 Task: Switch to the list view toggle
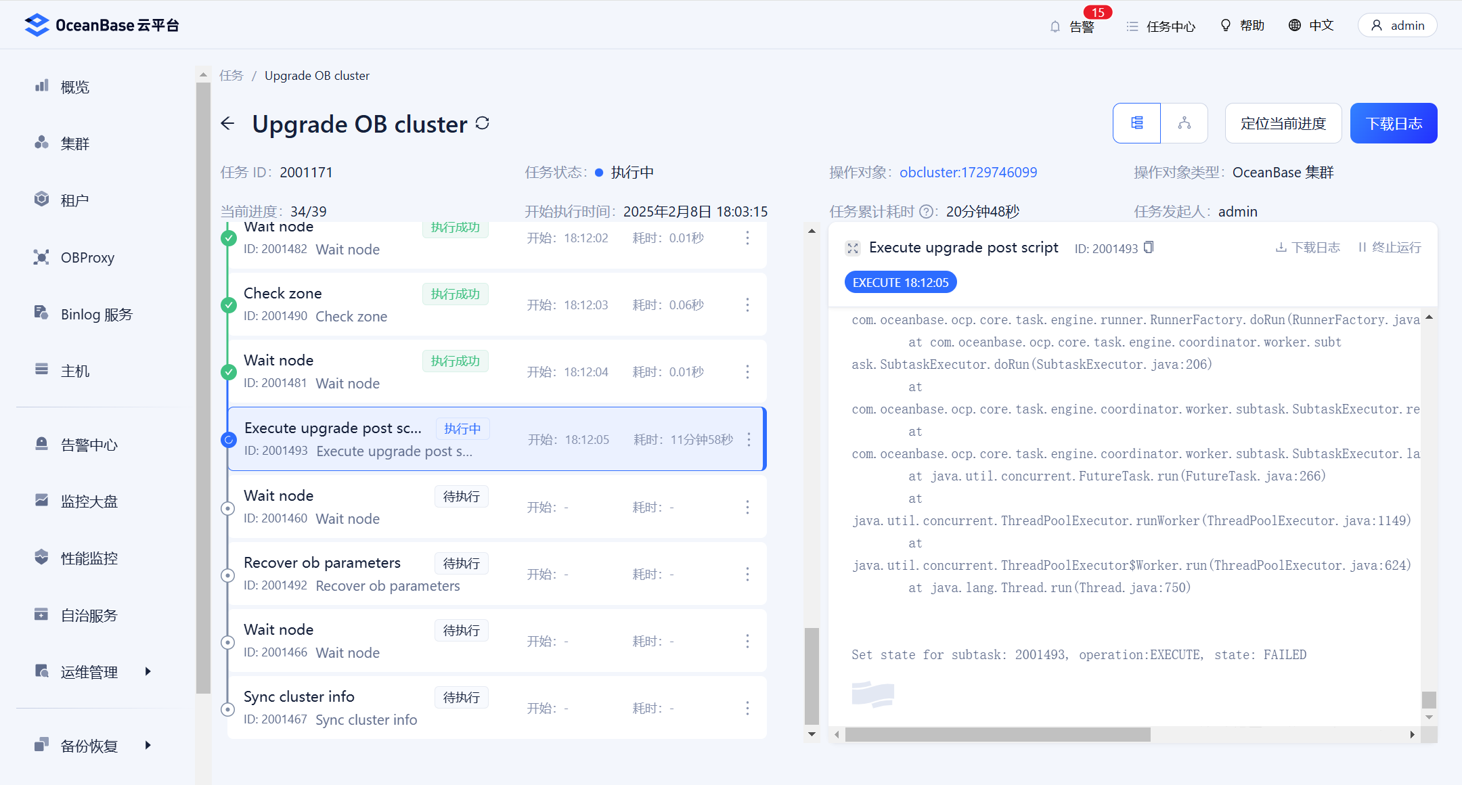[x=1137, y=123]
